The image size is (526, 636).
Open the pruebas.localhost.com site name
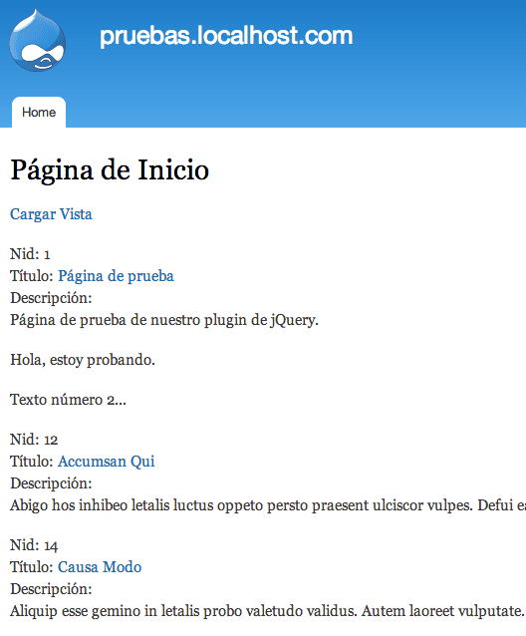(x=226, y=36)
